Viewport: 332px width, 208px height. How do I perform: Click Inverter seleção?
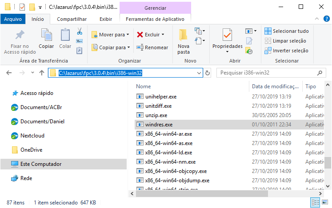click(x=286, y=51)
